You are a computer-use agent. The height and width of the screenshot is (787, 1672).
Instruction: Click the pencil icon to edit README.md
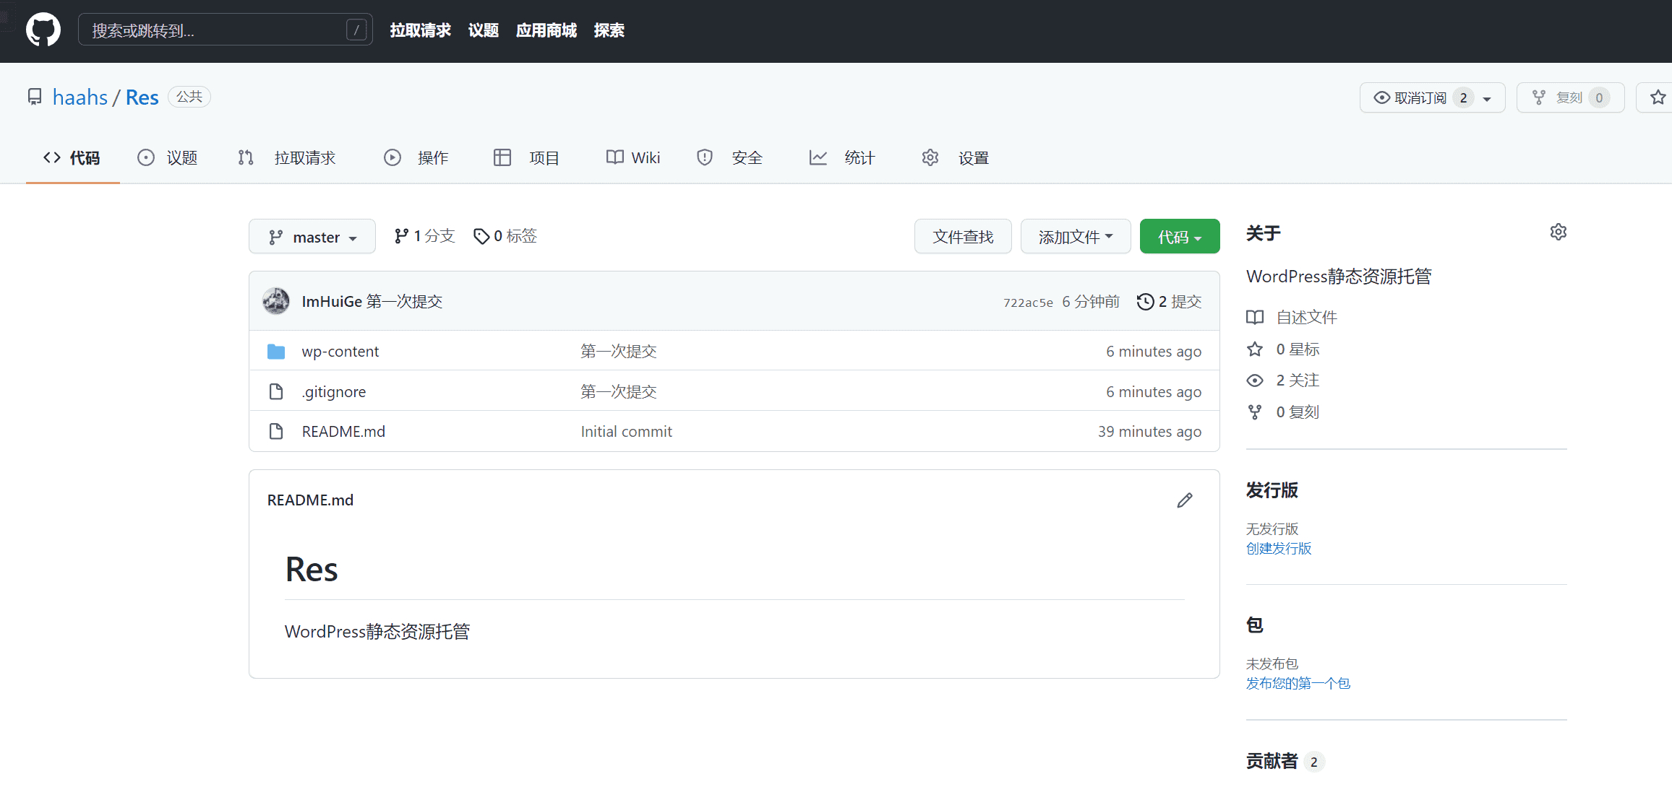(1184, 500)
